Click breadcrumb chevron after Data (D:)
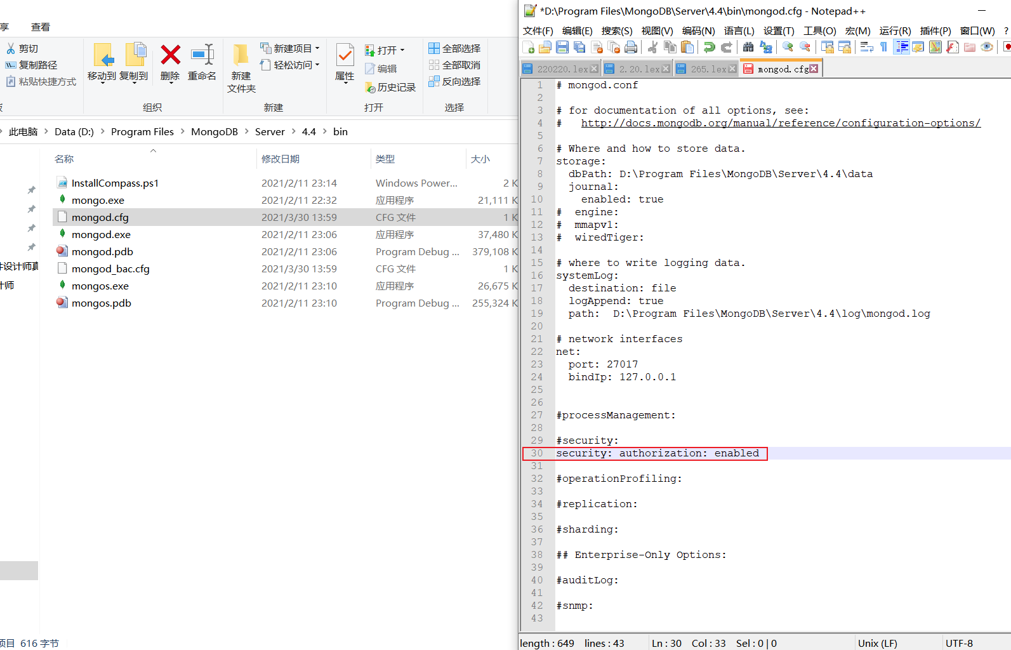Image resolution: width=1011 pixels, height=650 pixels. pyautogui.click(x=102, y=131)
